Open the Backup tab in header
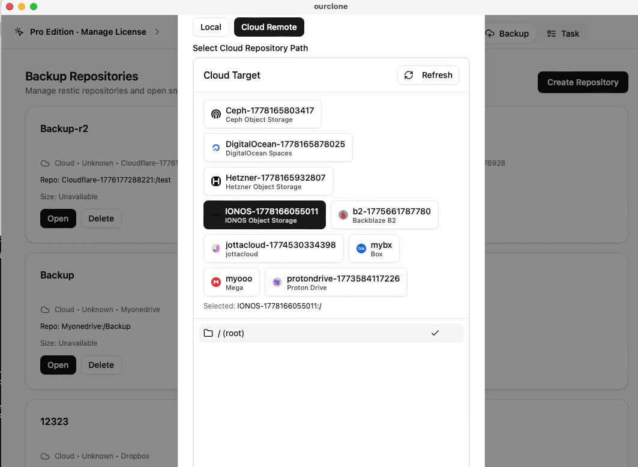The width and height of the screenshot is (638, 467). click(x=507, y=34)
